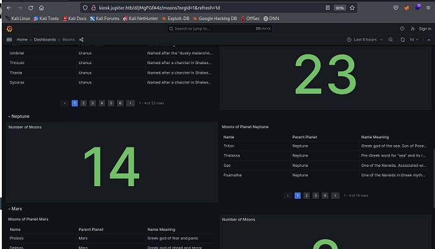Click in the Search or jump to field
This screenshot has width=435, height=249.
[219, 29]
